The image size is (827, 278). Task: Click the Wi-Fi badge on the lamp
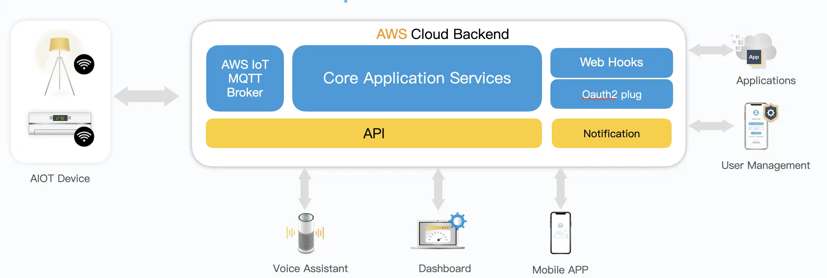pos(84,64)
